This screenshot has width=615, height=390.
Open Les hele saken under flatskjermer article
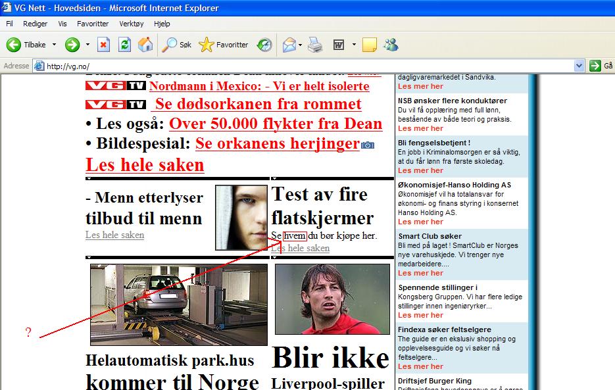(300, 249)
